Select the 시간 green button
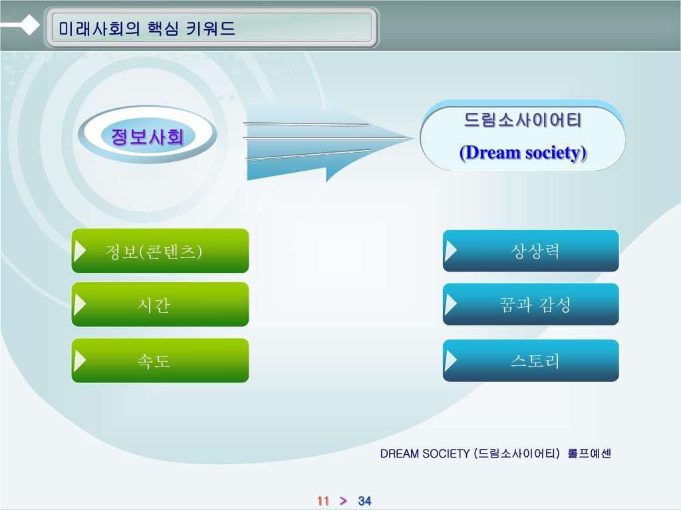Image resolution: width=681 pixels, height=510 pixels. point(160,304)
